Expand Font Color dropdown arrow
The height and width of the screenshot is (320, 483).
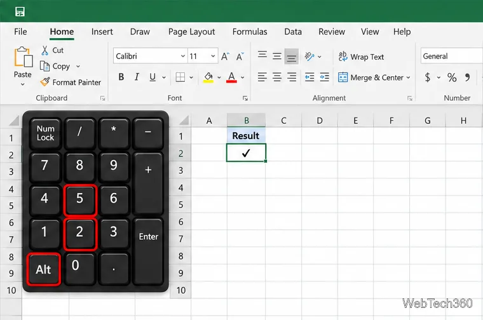243,77
